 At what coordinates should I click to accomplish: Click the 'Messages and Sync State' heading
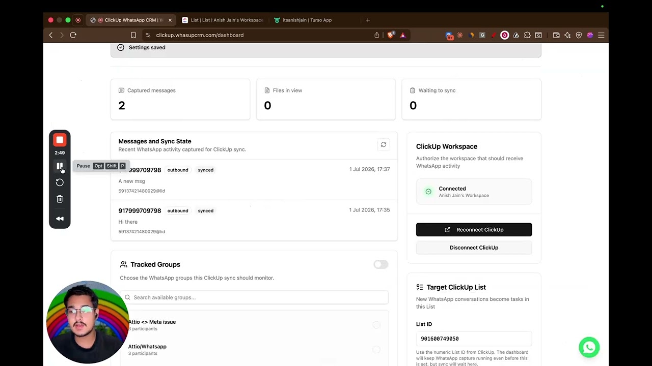click(x=155, y=141)
